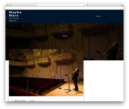The width and height of the screenshot is (129, 109).
Task: Open the featured concert hall post image
Action: (46, 73)
